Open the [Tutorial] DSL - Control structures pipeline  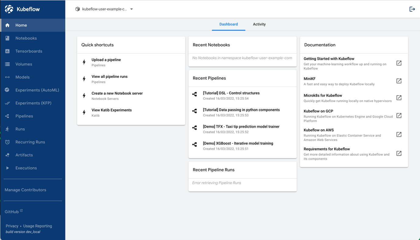pos(231,93)
